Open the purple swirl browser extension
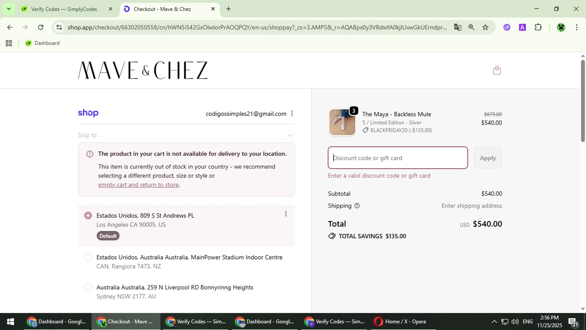The width and height of the screenshot is (586, 330). 507,27
